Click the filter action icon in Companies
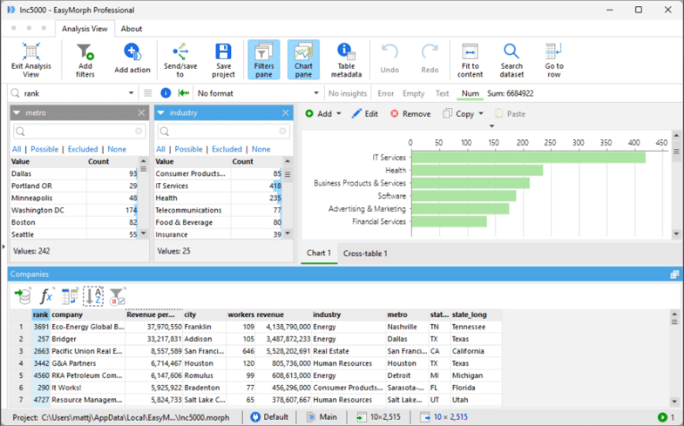The height and width of the screenshot is (426, 684). [117, 296]
